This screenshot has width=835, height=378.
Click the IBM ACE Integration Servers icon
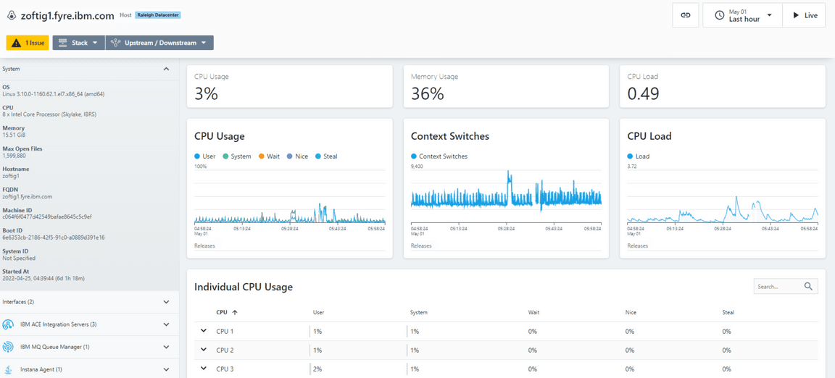[8, 324]
